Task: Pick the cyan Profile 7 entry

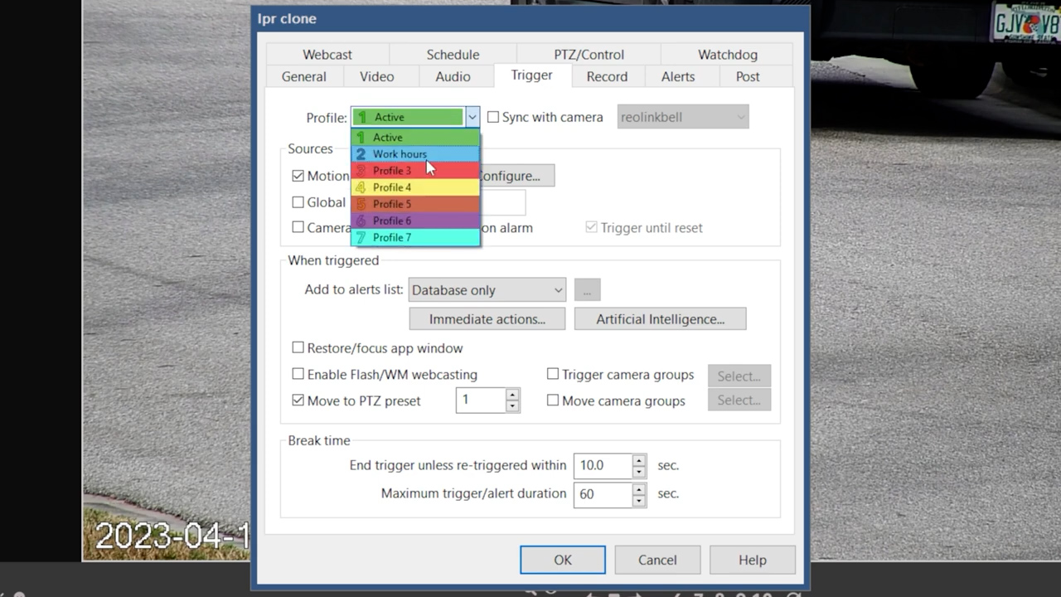Action: point(414,238)
